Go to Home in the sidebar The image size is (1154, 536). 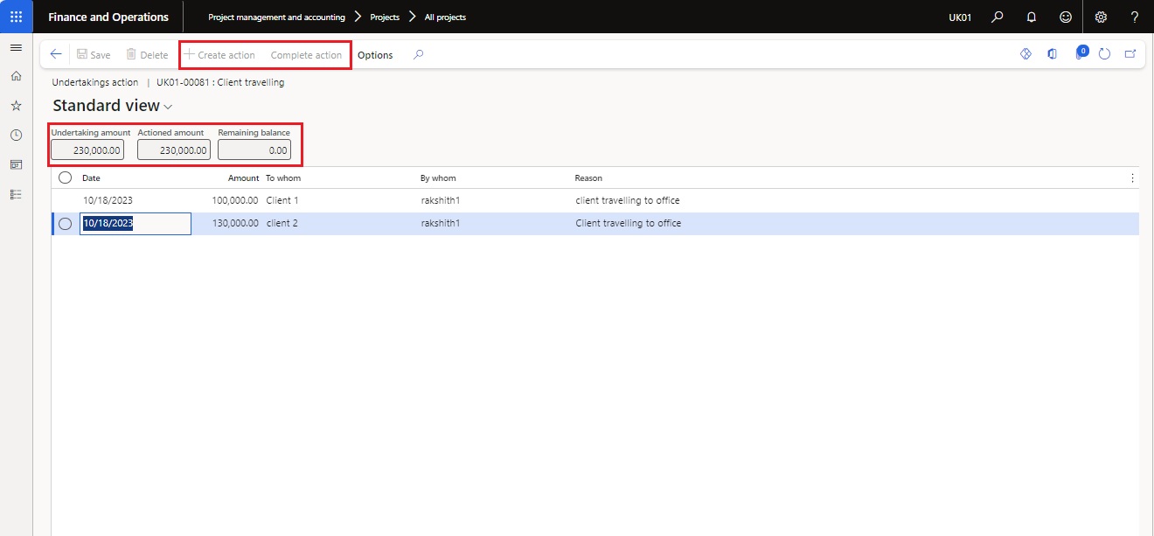click(16, 76)
